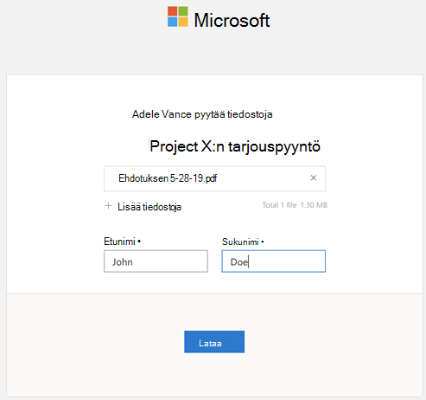426x400 pixels.
Task: Click the Project X:n tarjouspyyntö heading
Action: pyautogui.click(x=235, y=146)
